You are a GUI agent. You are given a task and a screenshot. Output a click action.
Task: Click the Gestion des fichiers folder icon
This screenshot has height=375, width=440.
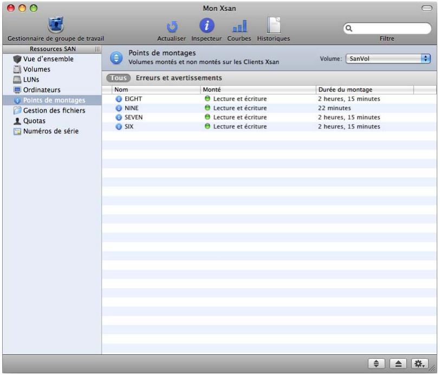[x=17, y=111]
